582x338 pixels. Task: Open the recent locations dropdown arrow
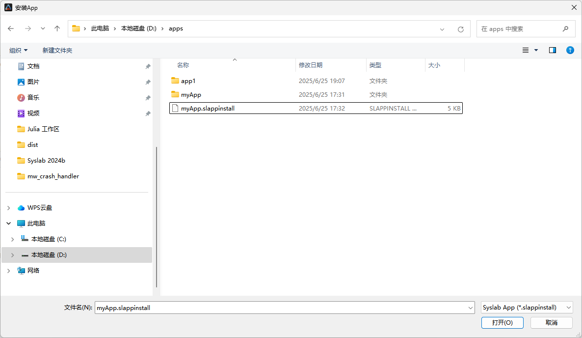[x=43, y=28]
